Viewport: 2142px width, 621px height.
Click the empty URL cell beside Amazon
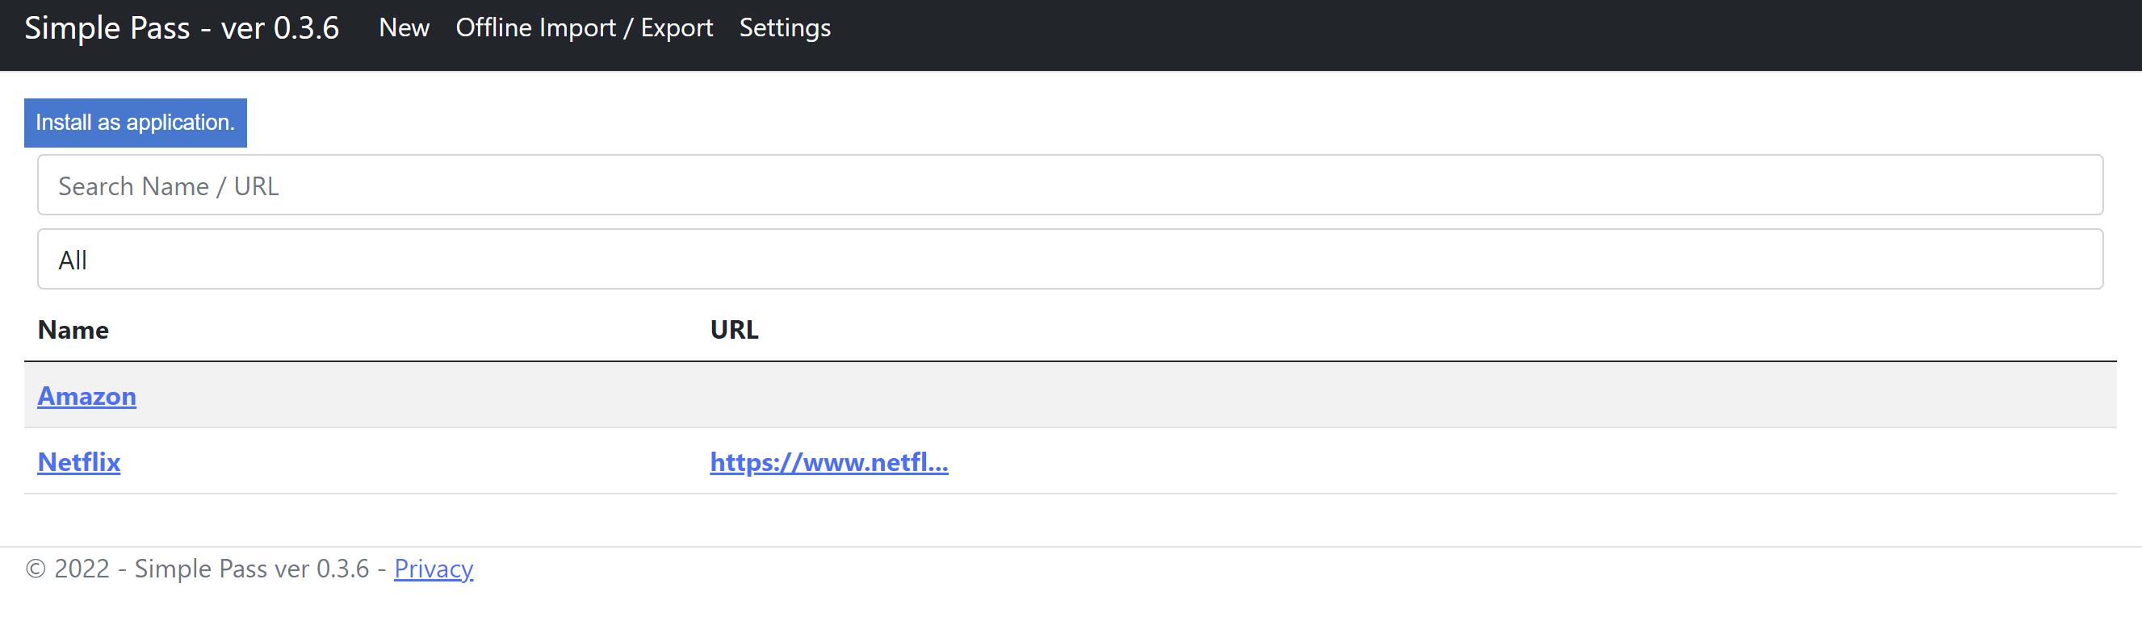915,396
